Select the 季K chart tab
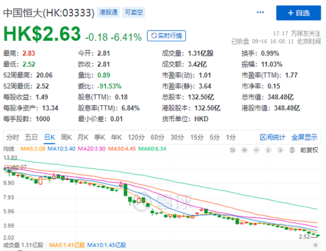 (x=99, y=137)
